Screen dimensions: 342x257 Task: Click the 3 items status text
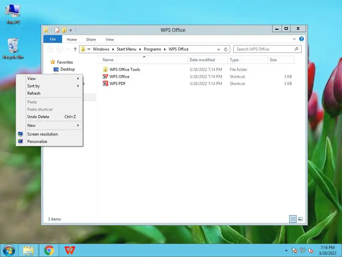[54, 219]
